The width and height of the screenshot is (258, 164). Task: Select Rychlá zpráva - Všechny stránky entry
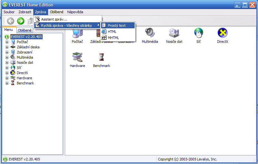(x=67, y=25)
